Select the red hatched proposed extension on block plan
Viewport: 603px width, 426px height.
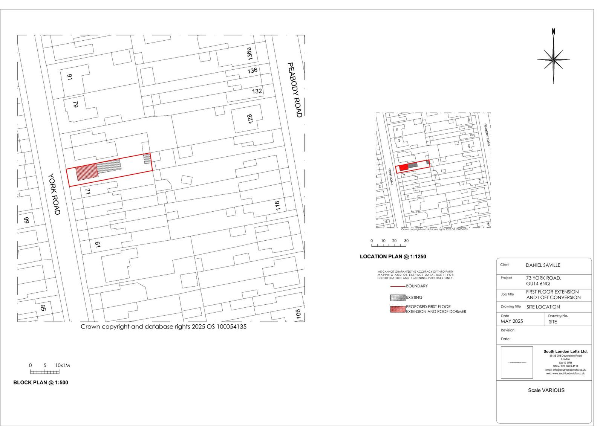[87, 173]
